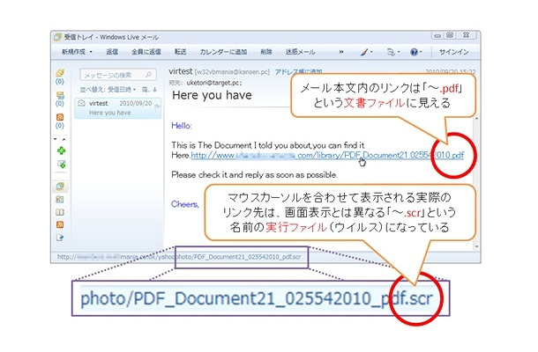The image size is (538, 352).
Task: Open the unread feeds quick view icon
Action: pos(60,117)
